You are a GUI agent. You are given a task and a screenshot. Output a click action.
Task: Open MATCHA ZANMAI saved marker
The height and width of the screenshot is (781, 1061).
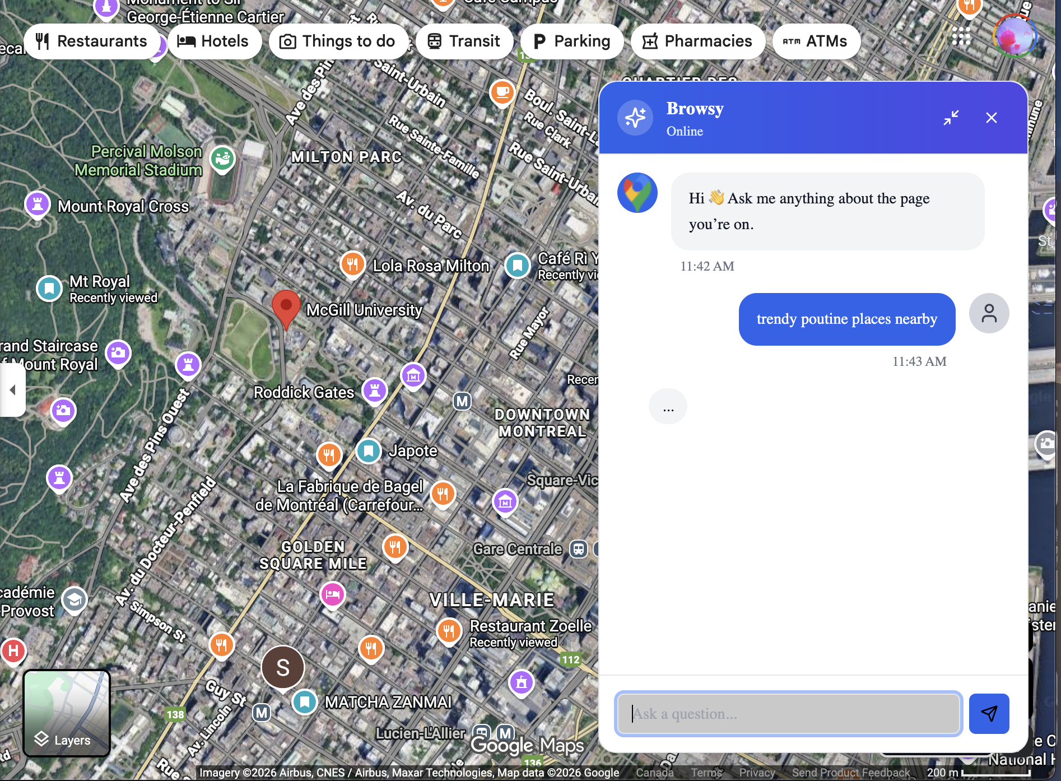coord(305,701)
